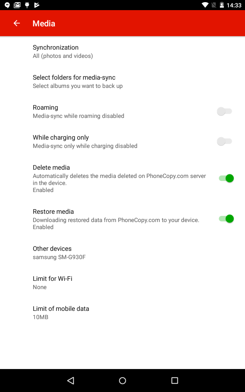The height and width of the screenshot is (392, 245).
Task: Open the Hangouts notification icon
Action: 7,5
